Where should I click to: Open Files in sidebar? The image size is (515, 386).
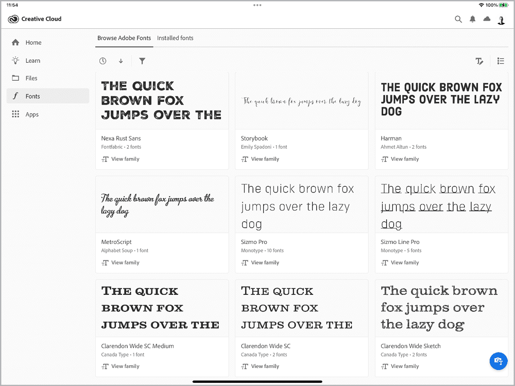coord(48,78)
